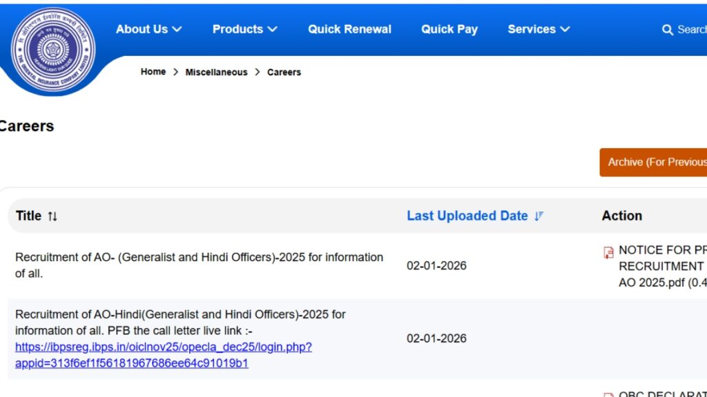This screenshot has width=707, height=397.
Task: Click the Miscellaneous breadcrumb link
Action: [216, 72]
